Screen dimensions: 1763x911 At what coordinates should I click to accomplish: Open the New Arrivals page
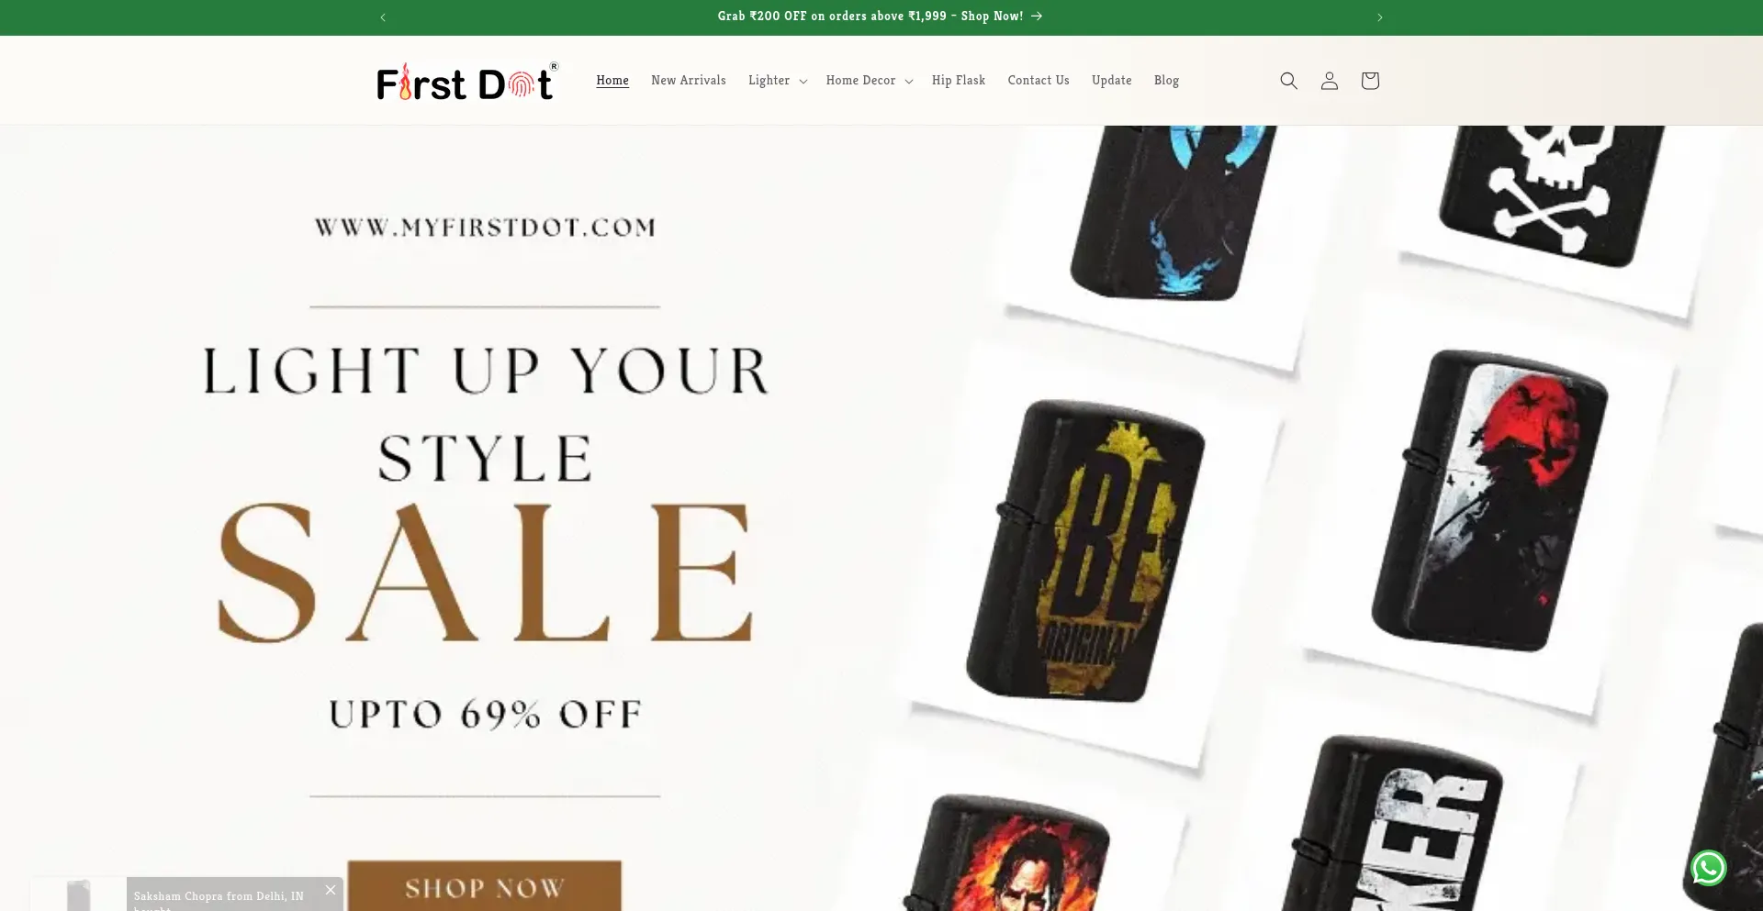click(x=688, y=81)
